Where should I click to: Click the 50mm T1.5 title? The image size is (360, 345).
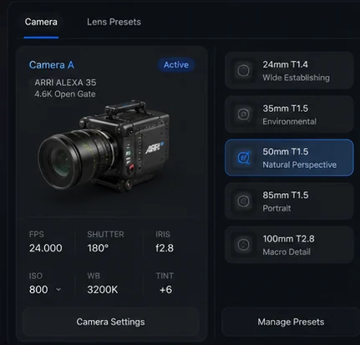click(x=286, y=152)
